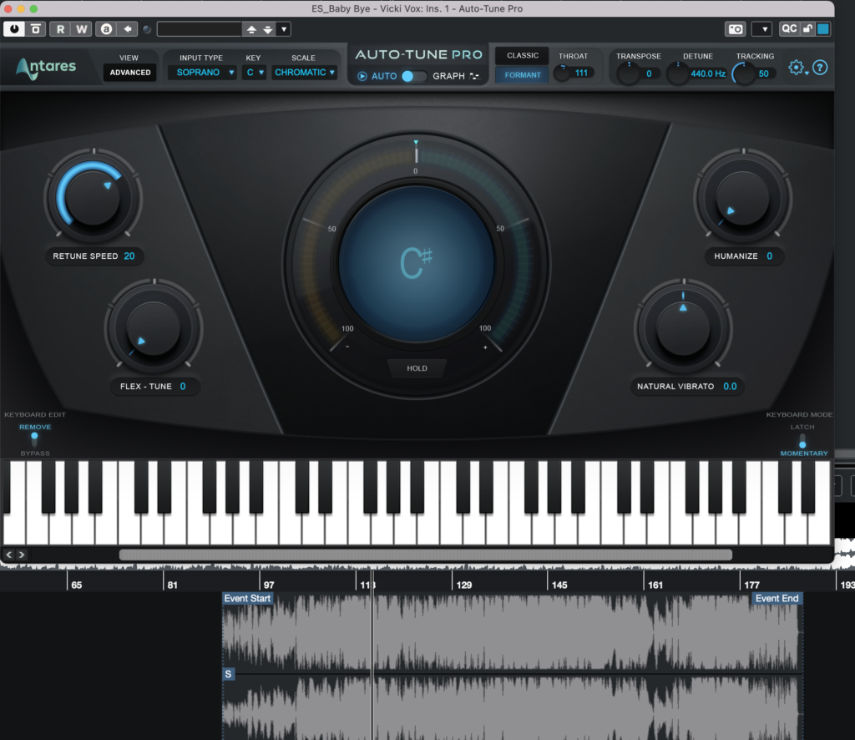Click the Detune value 440.0 Hz
Viewport: 855px width, 740px height.
pyautogui.click(x=708, y=73)
